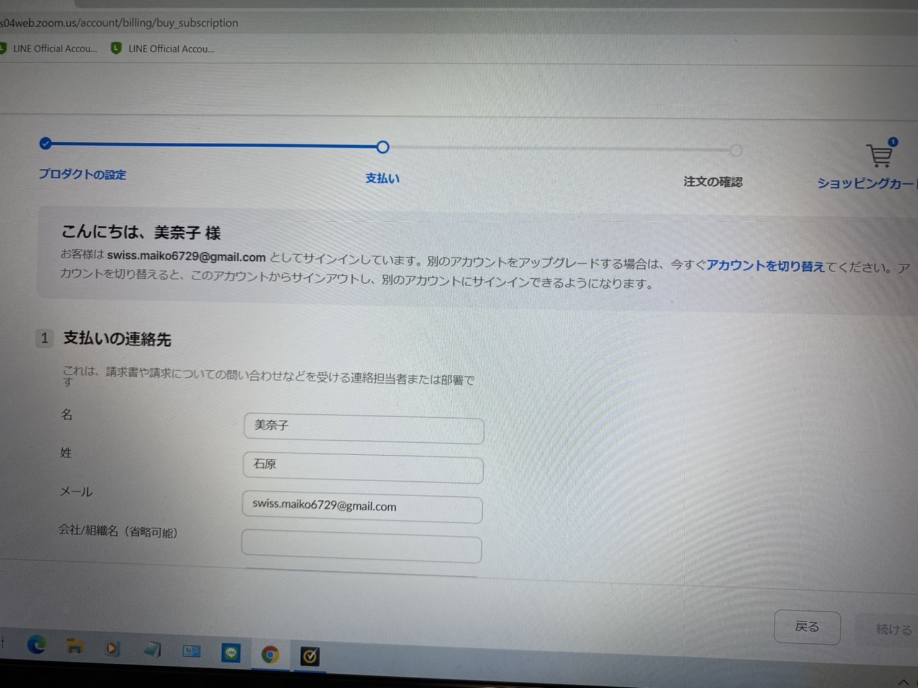
Task: Click アカウントを切り替え link
Action: (x=765, y=266)
